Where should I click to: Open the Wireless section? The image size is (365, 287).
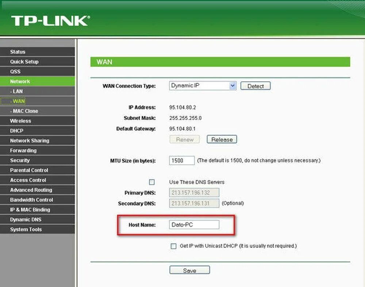point(21,120)
